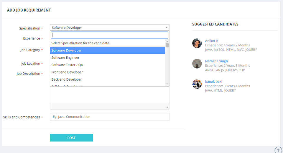
Task: Select Software Engineer from the list
Action: click(x=65, y=58)
